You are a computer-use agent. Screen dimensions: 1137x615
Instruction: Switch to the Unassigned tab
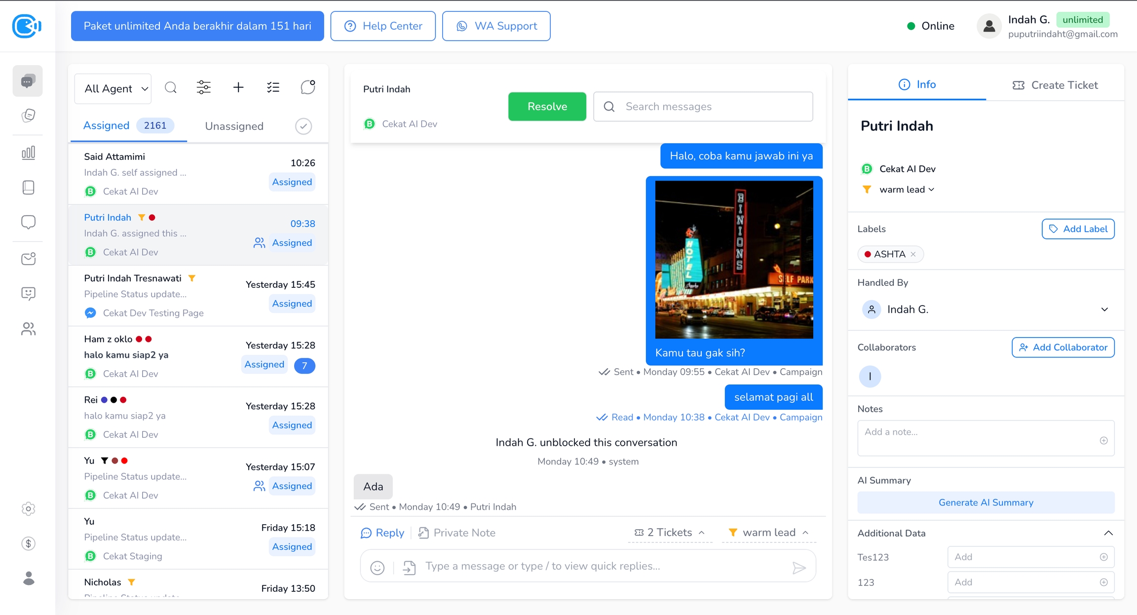click(234, 126)
